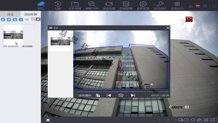
Task: Pause the D2 video clip
Action: [x=121, y=95]
